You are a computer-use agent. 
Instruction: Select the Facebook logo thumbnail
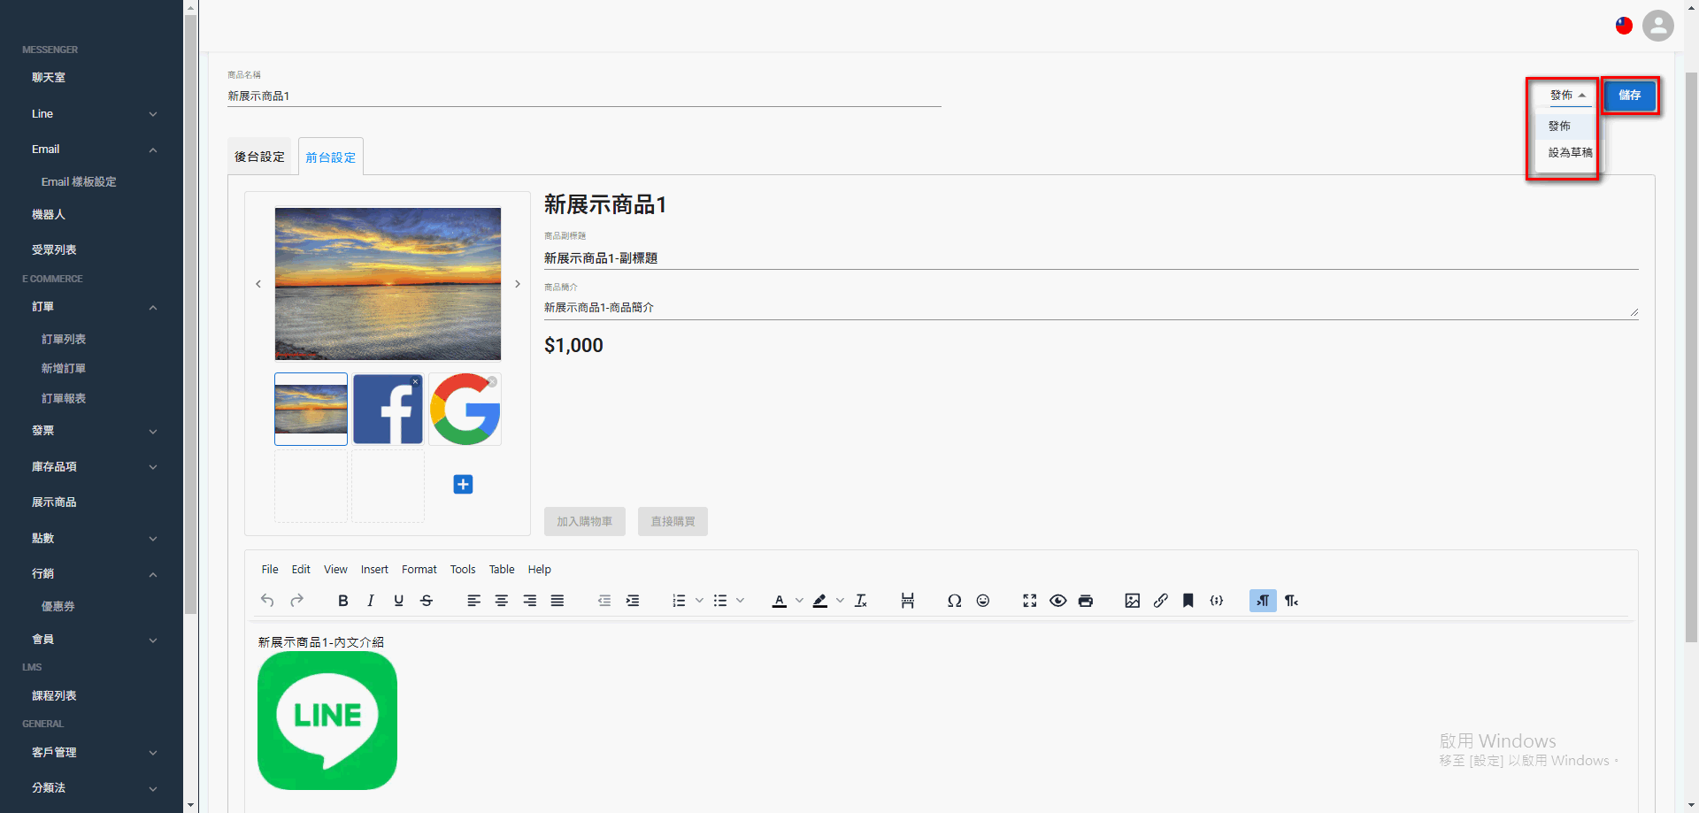coord(388,409)
